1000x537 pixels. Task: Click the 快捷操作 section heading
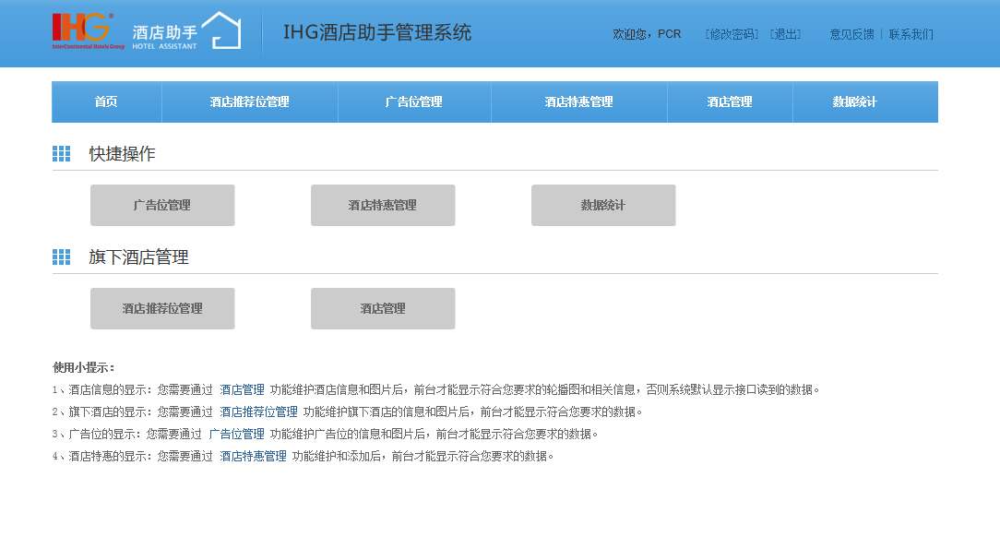122,154
